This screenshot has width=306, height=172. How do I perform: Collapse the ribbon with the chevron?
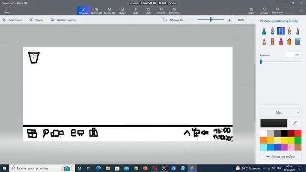[301, 11]
